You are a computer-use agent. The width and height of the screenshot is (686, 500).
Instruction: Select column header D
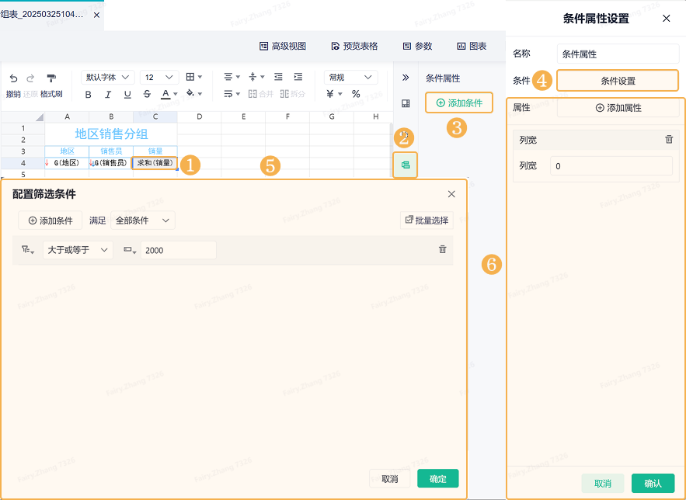click(199, 116)
